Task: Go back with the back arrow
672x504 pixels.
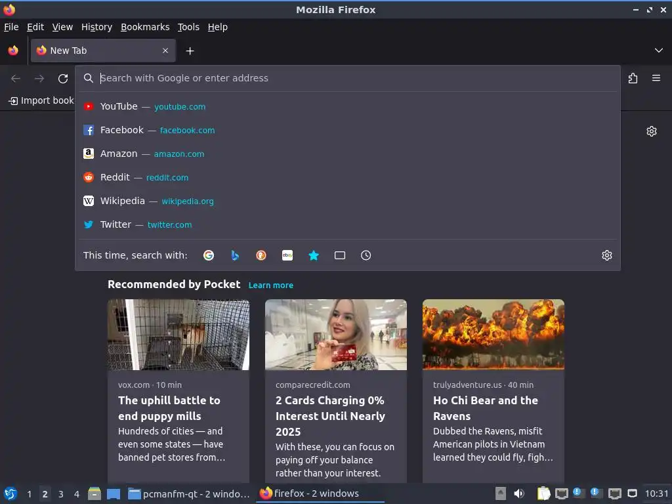Action: pyautogui.click(x=16, y=79)
